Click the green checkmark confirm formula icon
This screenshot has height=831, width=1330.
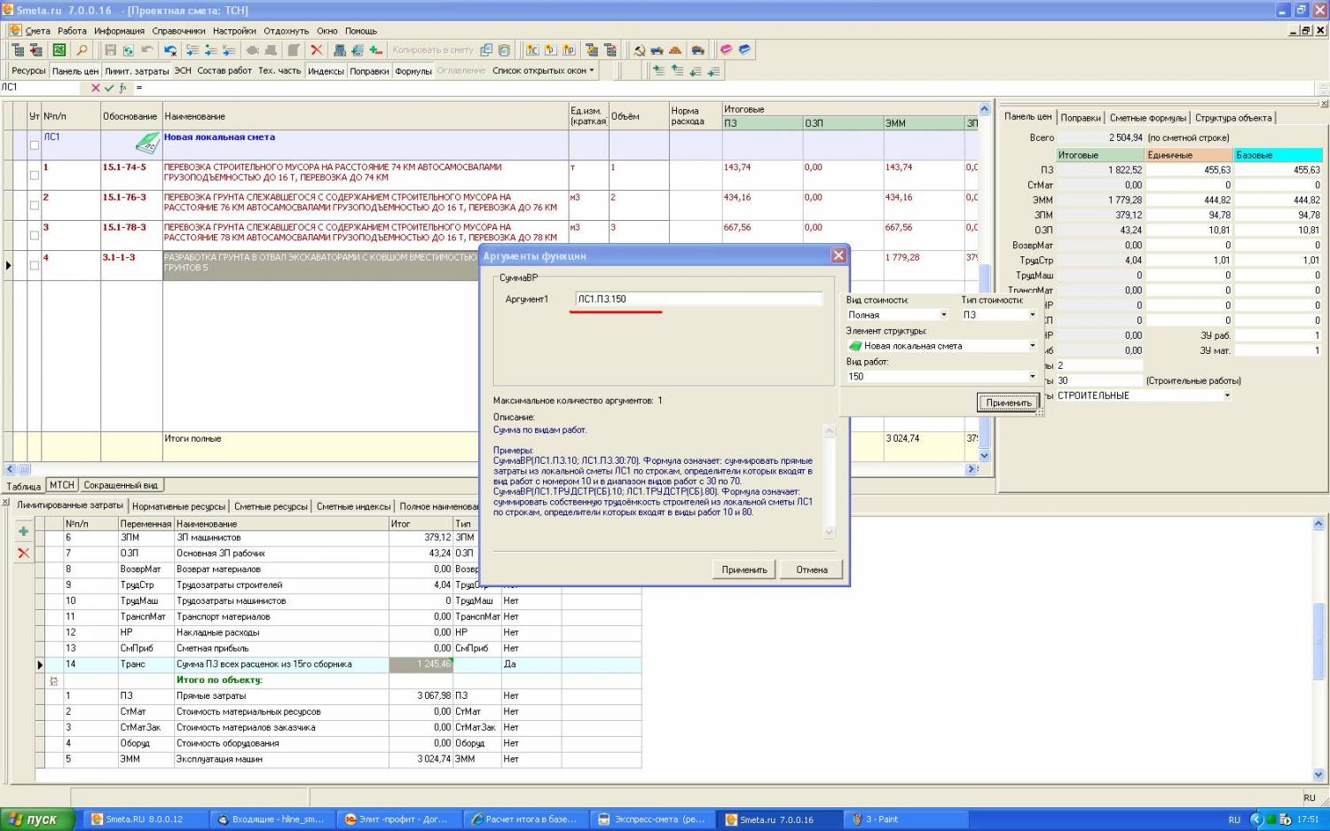pos(109,88)
